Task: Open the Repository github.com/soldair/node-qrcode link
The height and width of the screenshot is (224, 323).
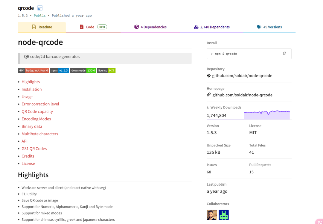Action: 242,75
